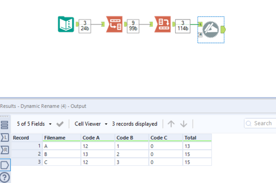The image size is (276, 183).
Task: Click the Dynamic Rename R input anchor
Action: click(200, 35)
